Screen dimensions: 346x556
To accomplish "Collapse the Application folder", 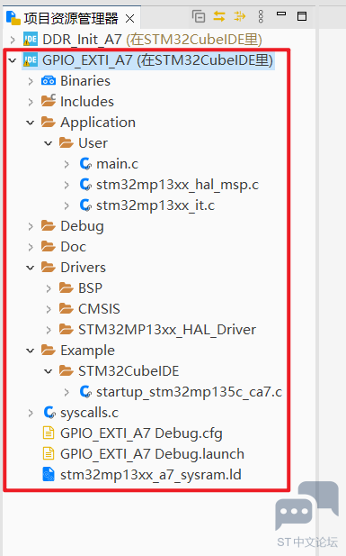I will (x=31, y=123).
